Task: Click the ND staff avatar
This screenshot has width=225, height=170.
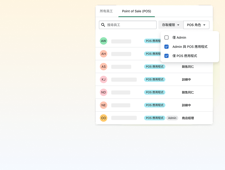Action: (103, 92)
